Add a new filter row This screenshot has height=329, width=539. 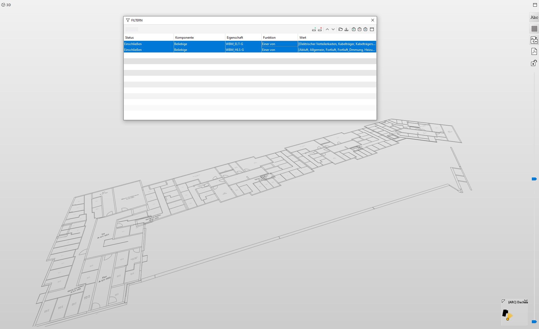[x=314, y=29]
